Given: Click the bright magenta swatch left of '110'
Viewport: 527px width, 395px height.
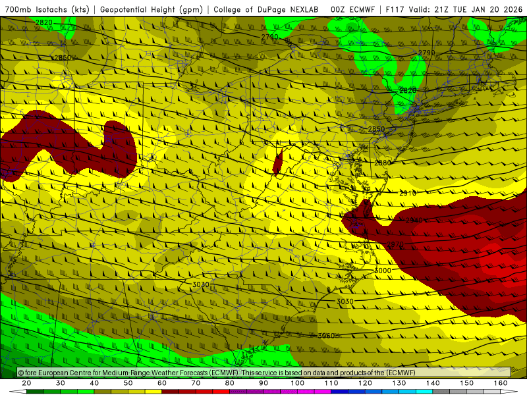Looking at the screenshot, I should pyautogui.click(x=323, y=392).
